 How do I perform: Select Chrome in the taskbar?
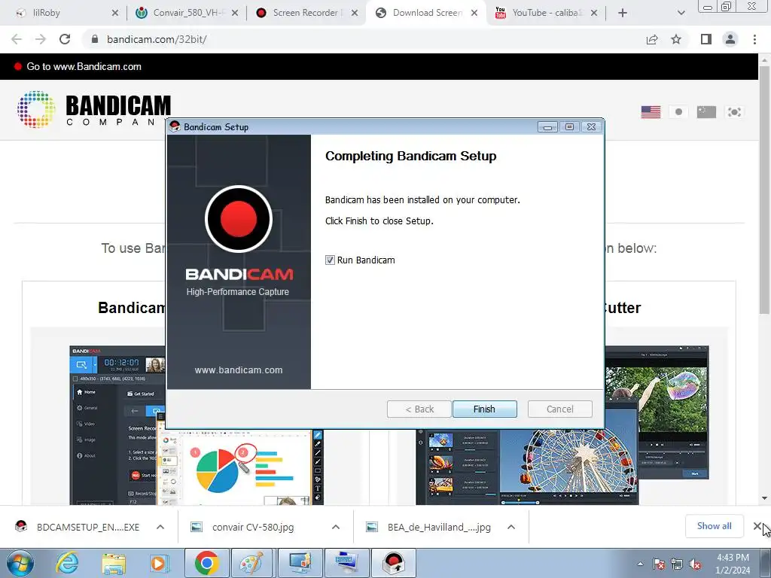tap(206, 563)
